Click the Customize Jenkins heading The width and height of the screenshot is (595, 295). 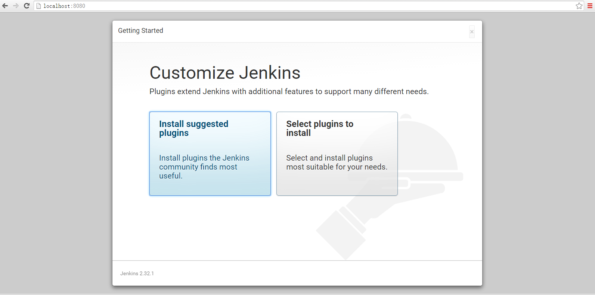point(225,72)
